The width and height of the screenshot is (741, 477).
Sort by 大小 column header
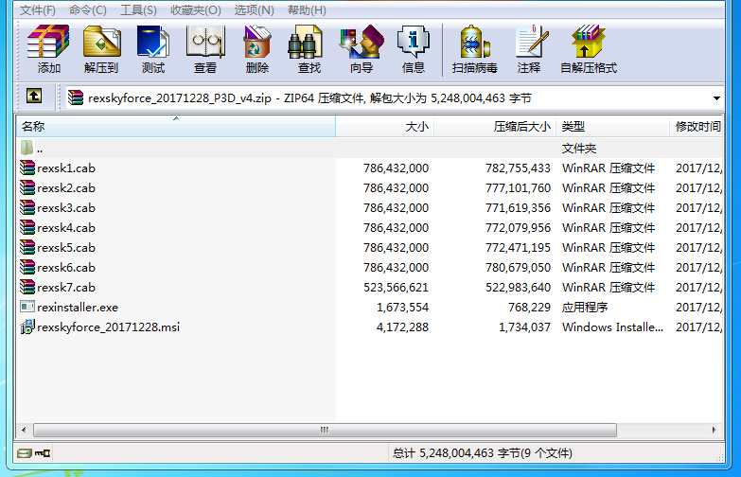(x=384, y=126)
